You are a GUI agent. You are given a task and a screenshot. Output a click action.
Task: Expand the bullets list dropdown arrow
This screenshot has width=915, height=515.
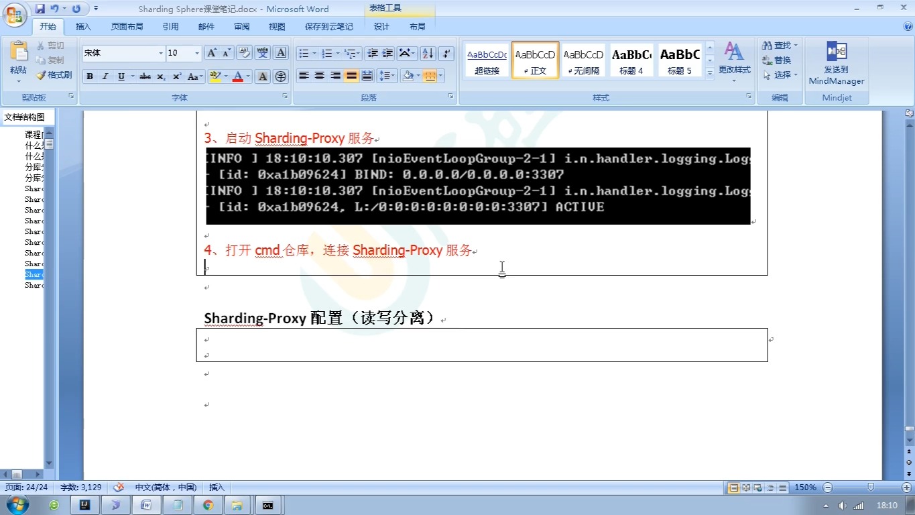pyautogui.click(x=314, y=53)
